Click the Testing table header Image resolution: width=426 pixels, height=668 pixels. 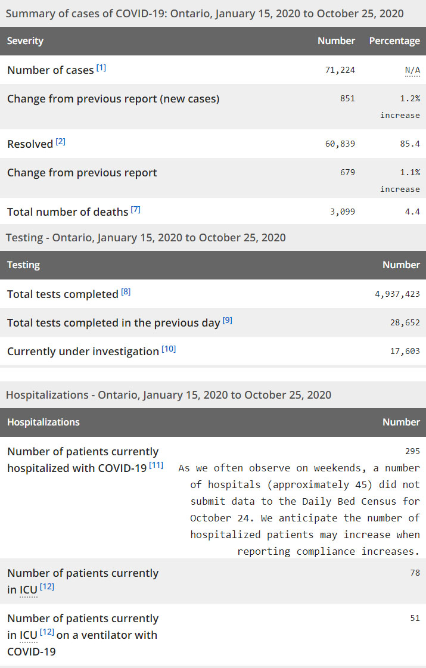click(x=24, y=265)
